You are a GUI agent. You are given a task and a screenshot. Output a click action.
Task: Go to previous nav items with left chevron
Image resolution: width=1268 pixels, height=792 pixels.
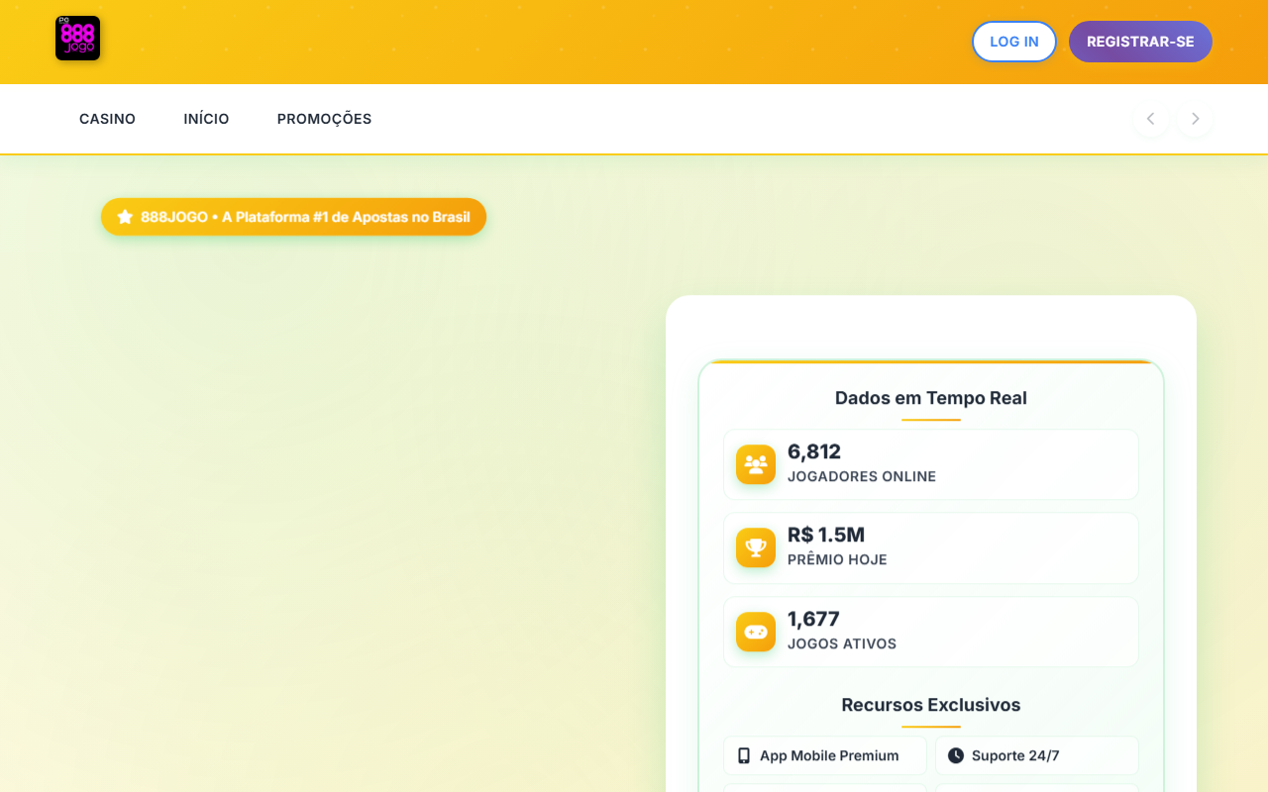[x=1150, y=119]
